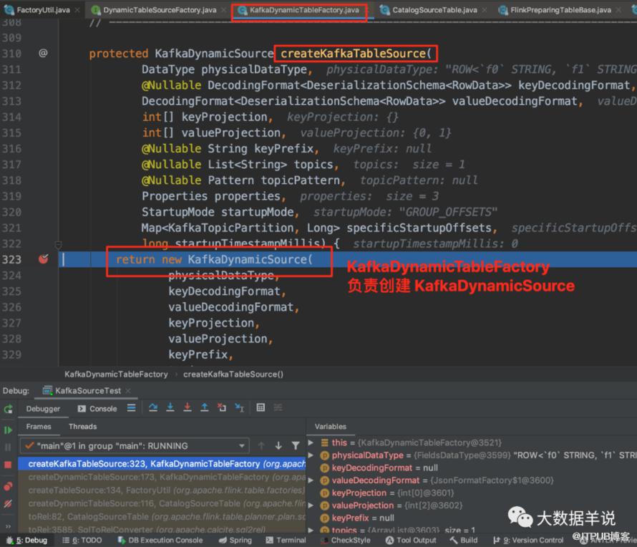Viewport: 637px width, 547px height.
Task: Open the Threads tab
Action: [x=82, y=427]
